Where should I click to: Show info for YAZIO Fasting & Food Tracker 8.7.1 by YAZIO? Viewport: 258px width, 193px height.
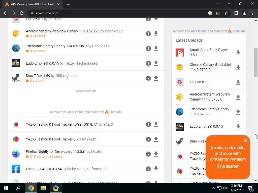click(x=148, y=139)
